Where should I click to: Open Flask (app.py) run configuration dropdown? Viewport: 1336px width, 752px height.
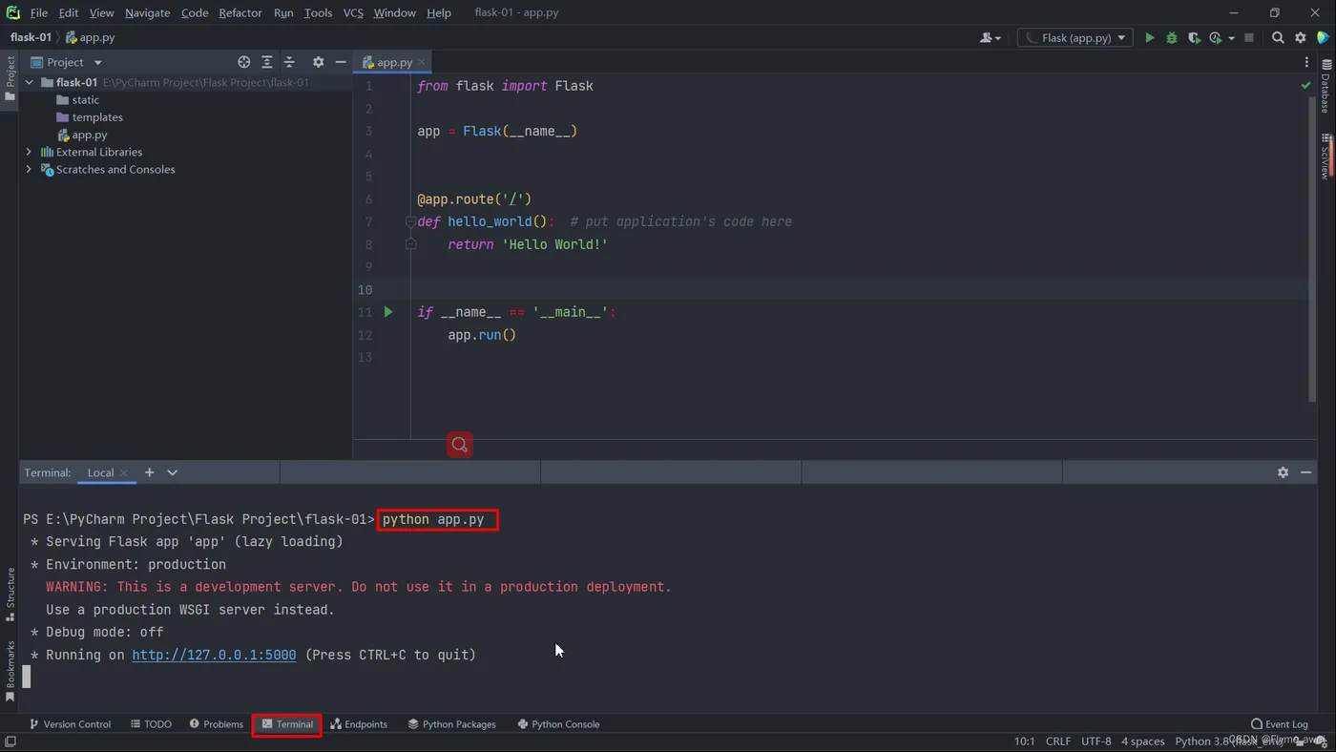[x=1075, y=38]
